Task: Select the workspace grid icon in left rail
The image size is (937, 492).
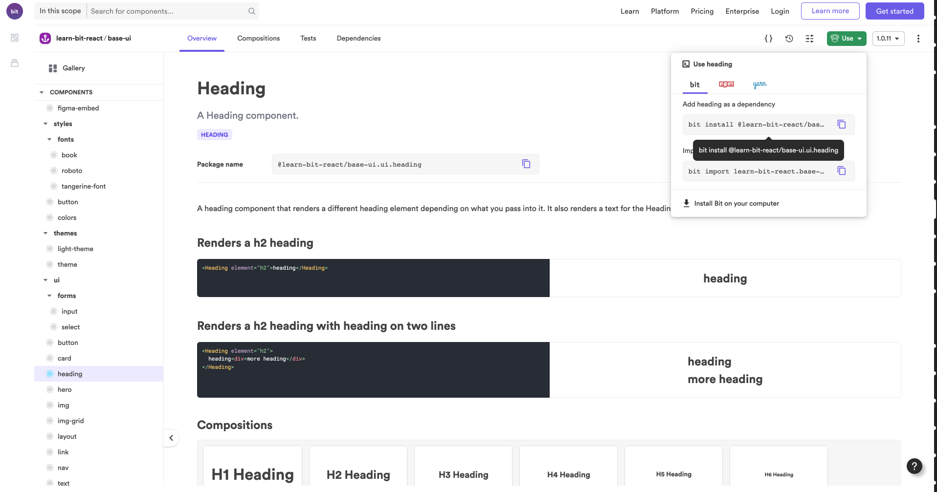Action: [x=14, y=37]
